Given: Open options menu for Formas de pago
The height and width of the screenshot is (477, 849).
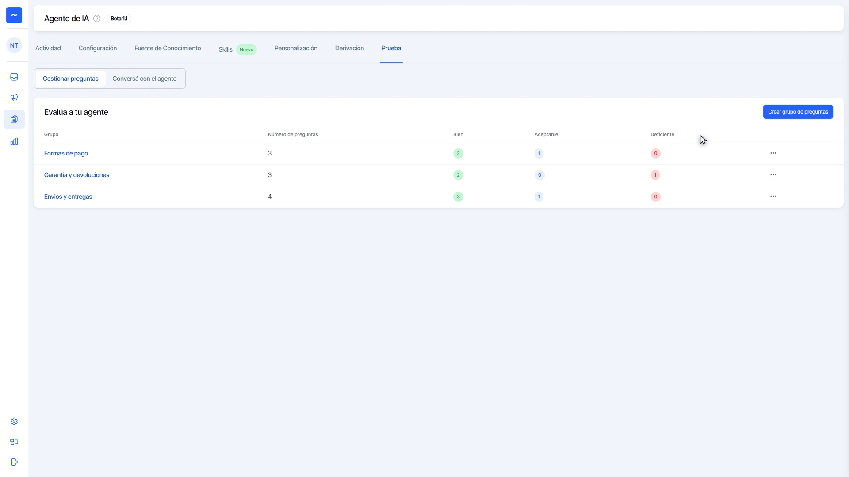Looking at the screenshot, I should tap(773, 153).
